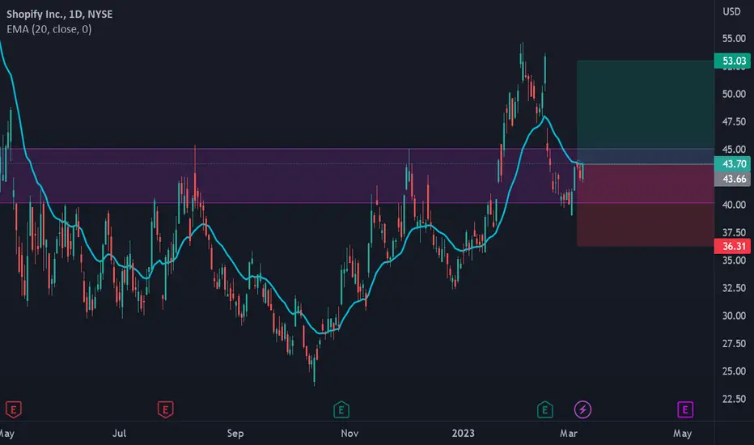Click the 32.50 price axis label
Screen dimensions: 754x445
(x=734, y=288)
